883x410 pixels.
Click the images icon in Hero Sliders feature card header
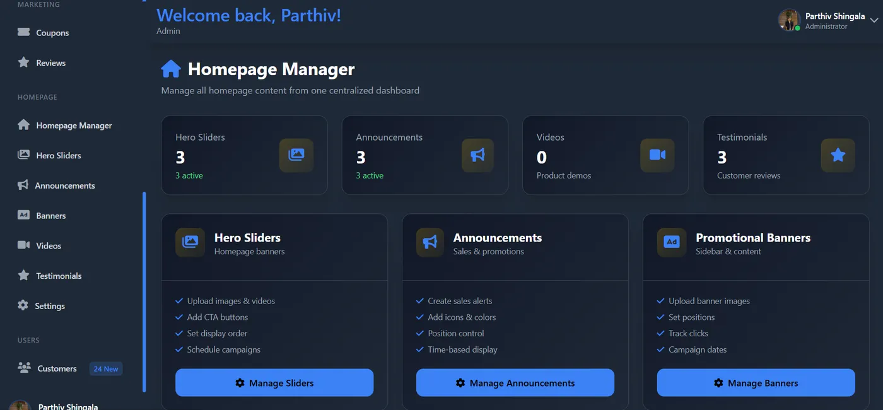click(190, 242)
